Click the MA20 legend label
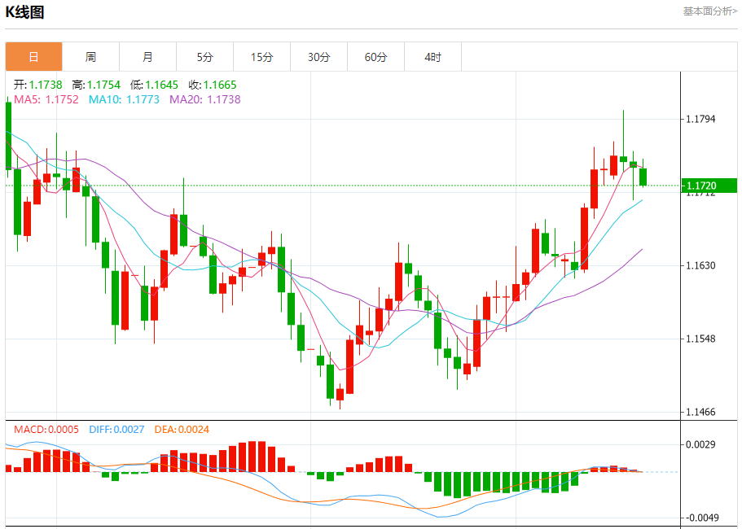This screenshot has width=742, height=529. tap(204, 99)
